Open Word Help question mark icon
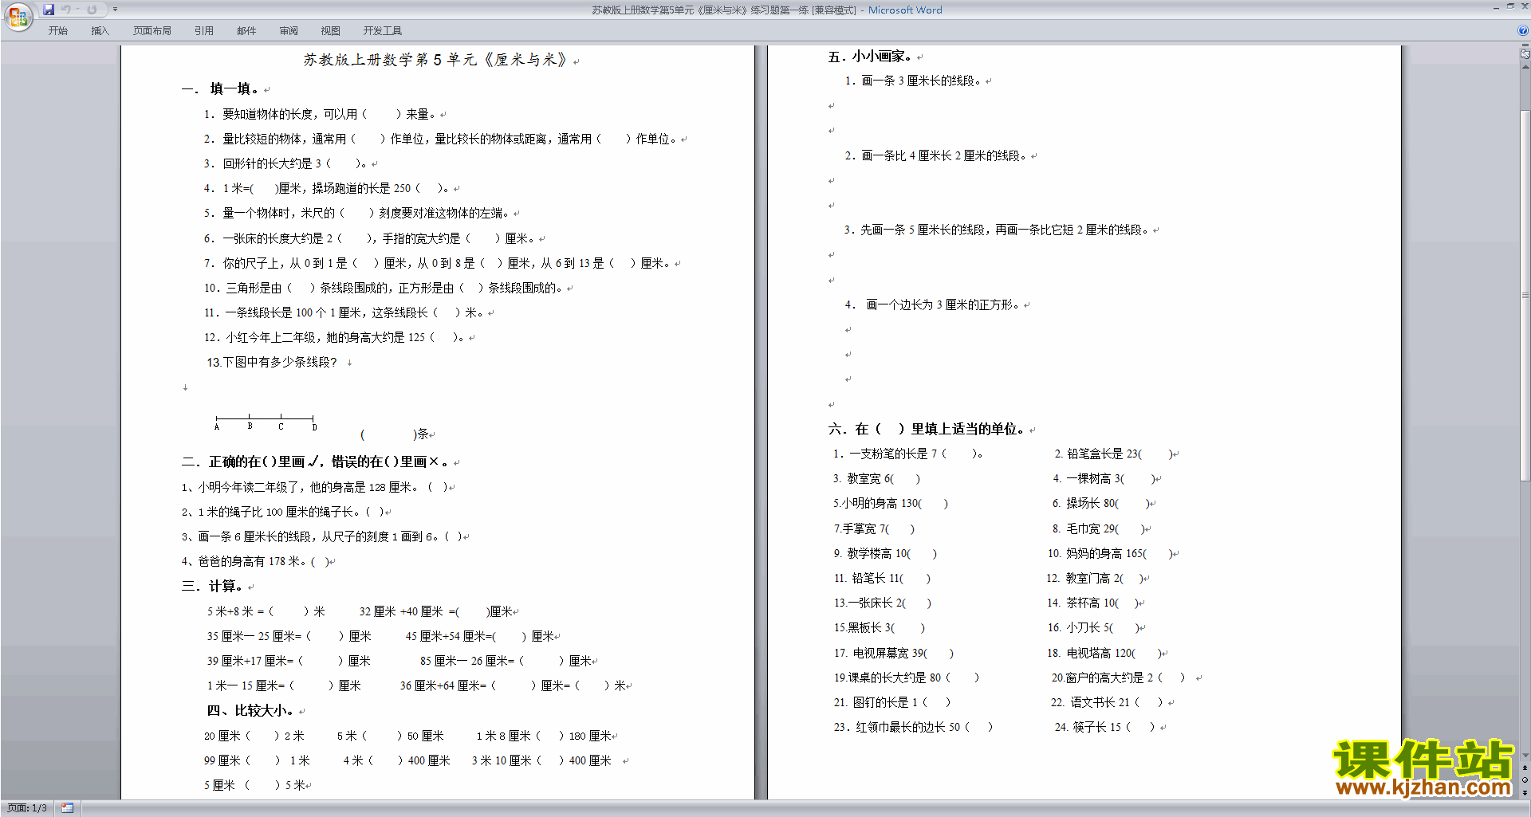 pyautogui.click(x=1523, y=30)
